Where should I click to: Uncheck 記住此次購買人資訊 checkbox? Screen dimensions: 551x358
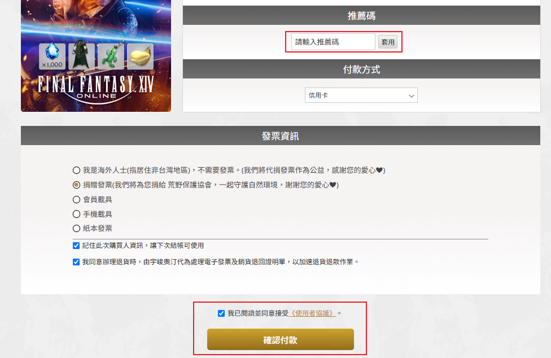click(76, 246)
